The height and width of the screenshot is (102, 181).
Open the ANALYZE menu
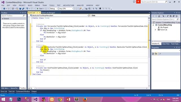(x=80, y=5)
